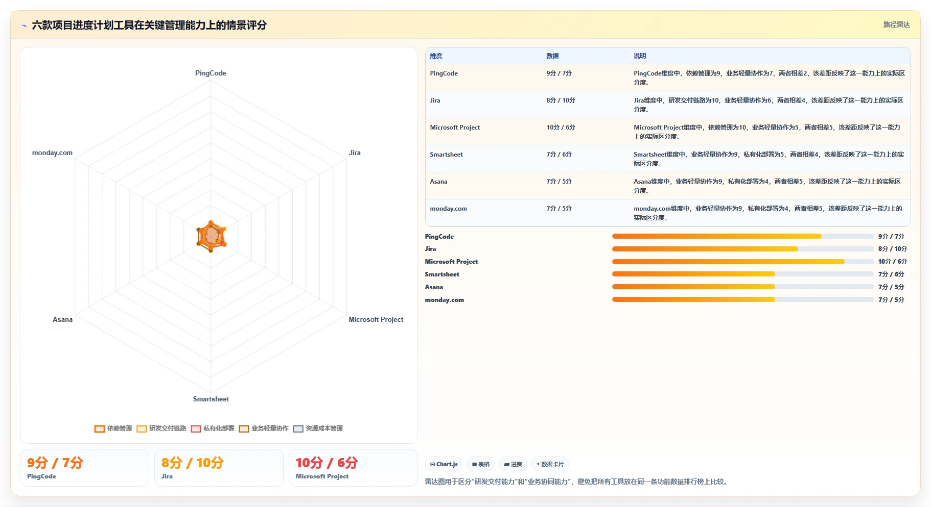Click the Microsoft Project progress bar

tap(743, 262)
